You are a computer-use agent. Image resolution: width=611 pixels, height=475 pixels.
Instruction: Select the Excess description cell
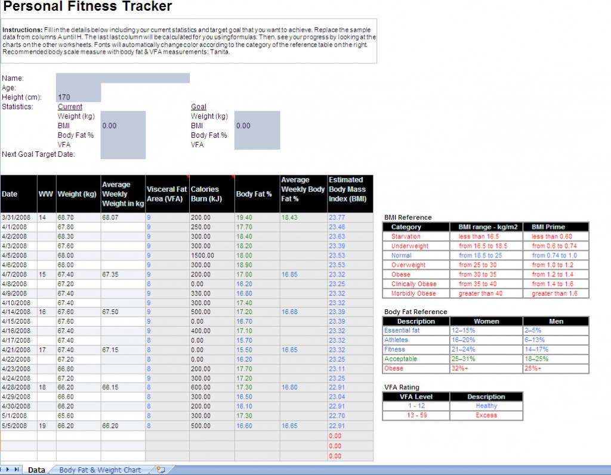click(486, 415)
